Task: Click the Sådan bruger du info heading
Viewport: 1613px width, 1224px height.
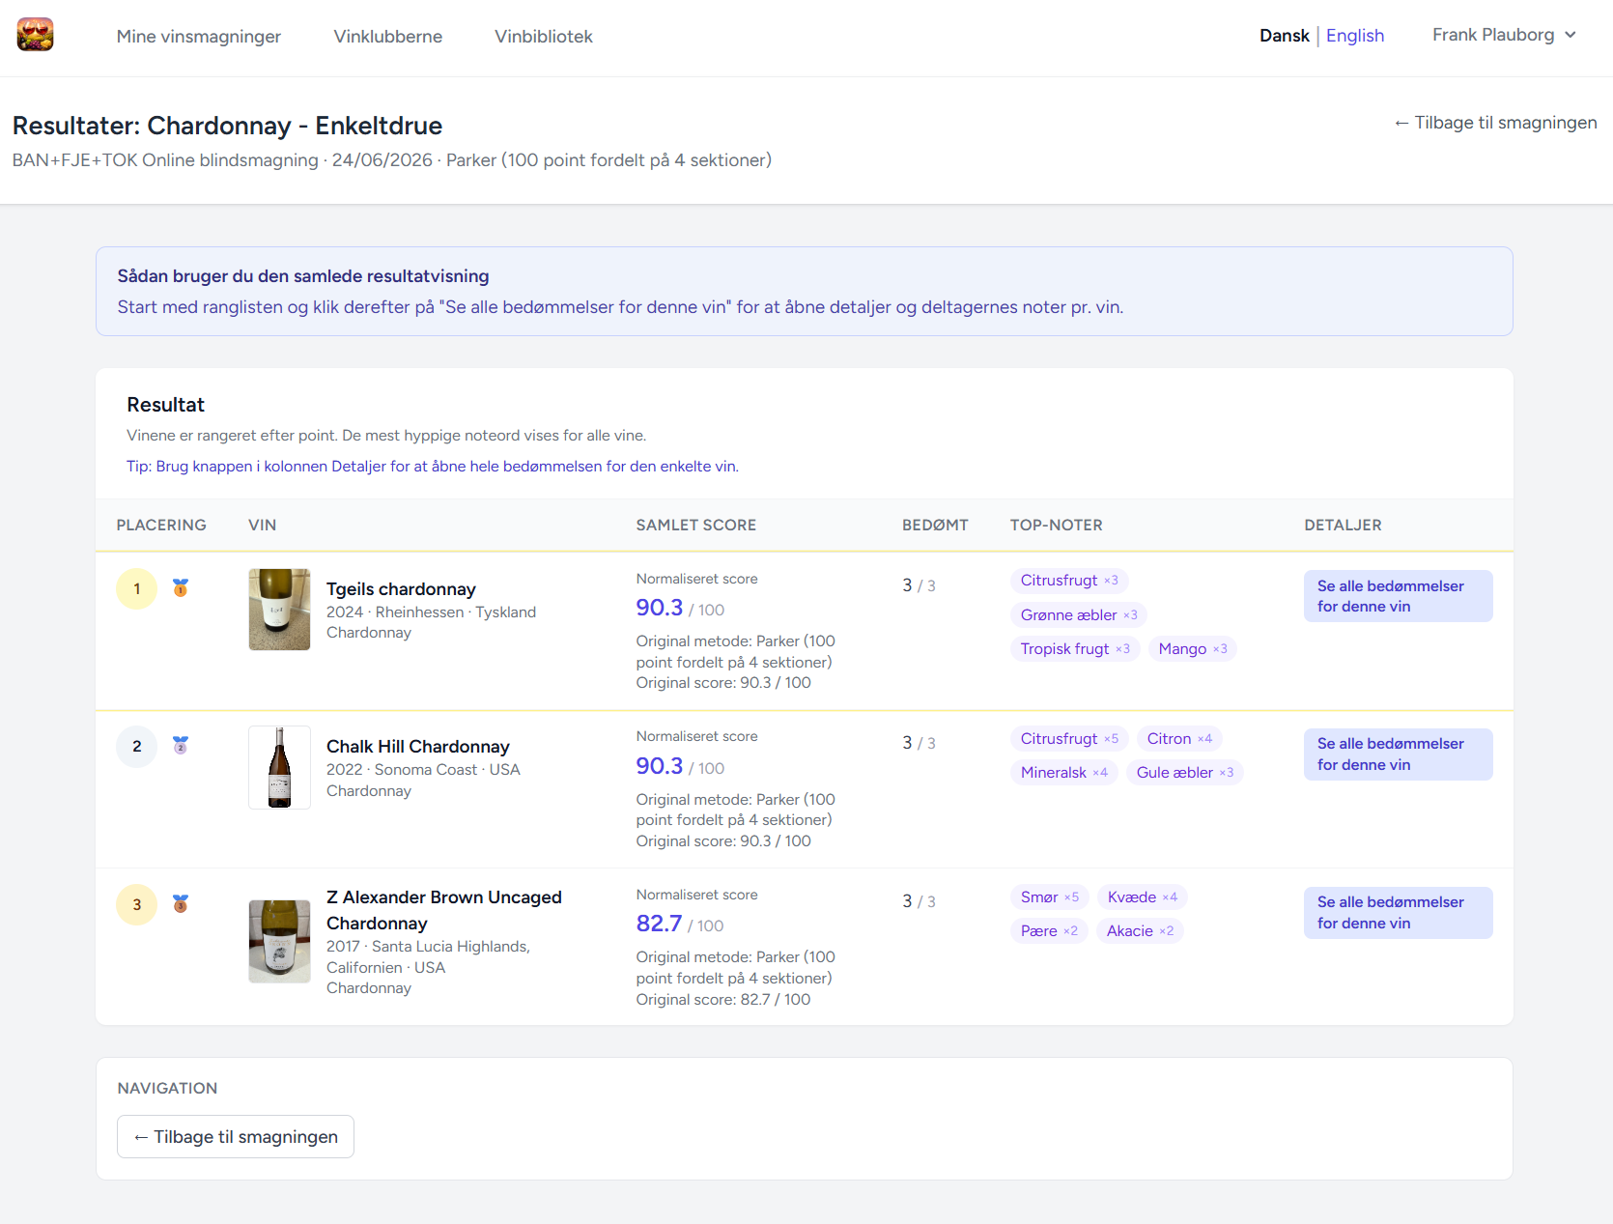Action: pos(303,276)
